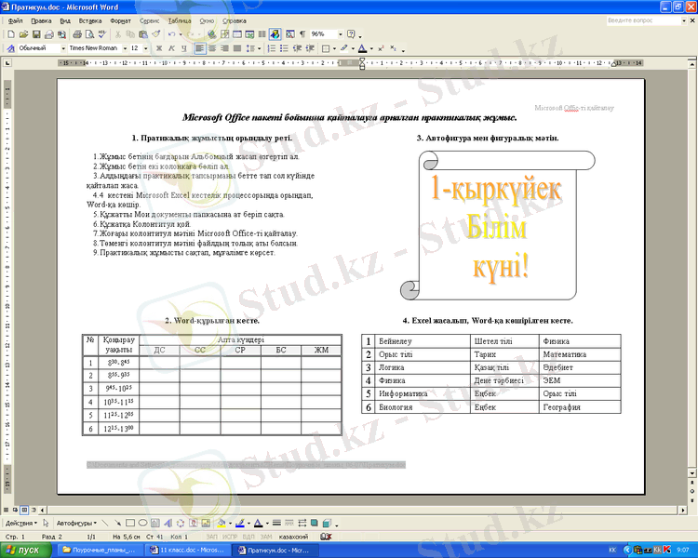Insert WordArt from the drawing toolbar
698x558 pixels.
168,523
